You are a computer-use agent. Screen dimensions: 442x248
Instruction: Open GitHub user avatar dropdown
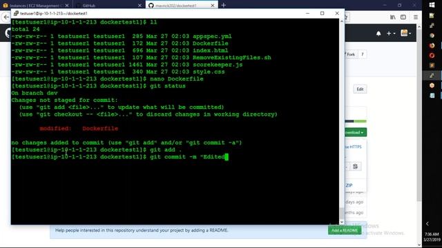coord(406,33)
